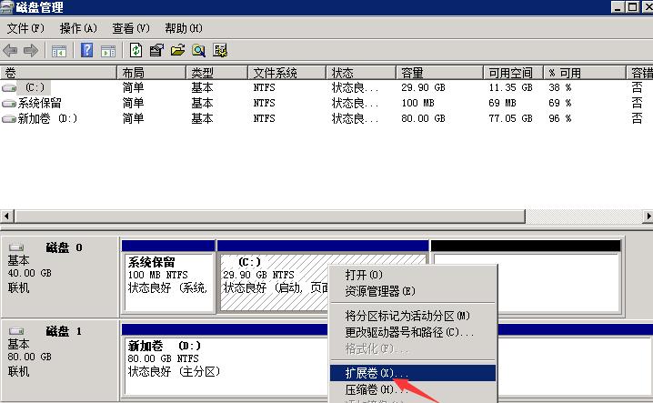Maximize the 磁盘管理 window
The image size is (653, 403).
point(632,6)
